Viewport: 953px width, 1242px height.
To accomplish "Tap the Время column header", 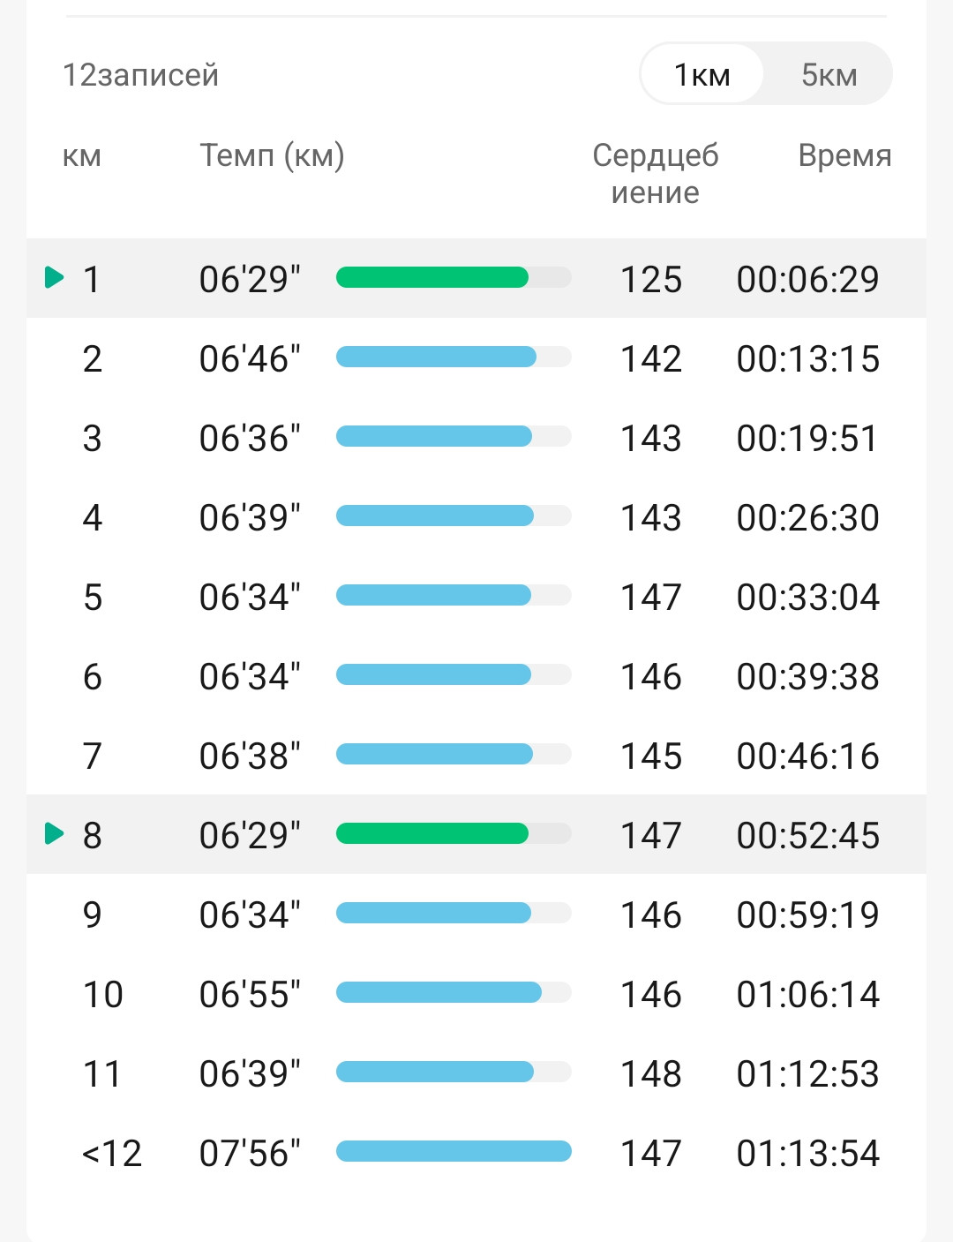I will [844, 155].
